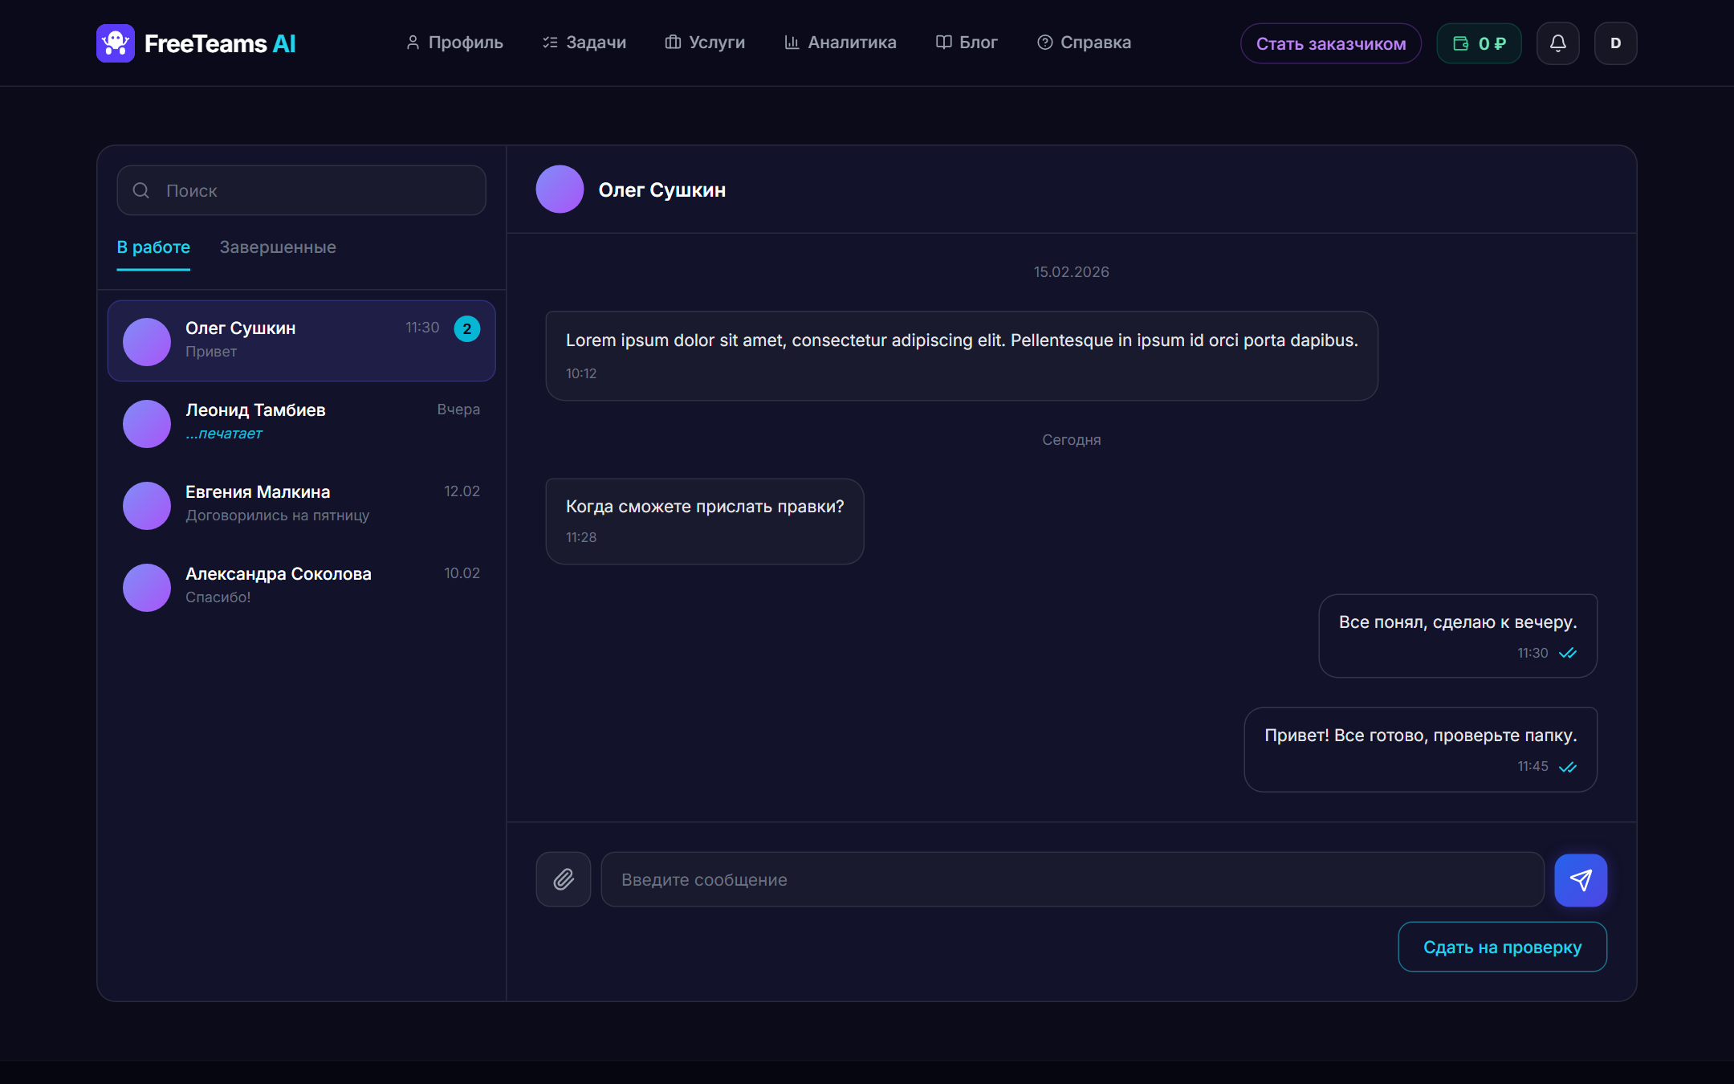Click the chat header avatar of Олег Сушкин
The width and height of the screenshot is (1734, 1084).
coord(560,189)
